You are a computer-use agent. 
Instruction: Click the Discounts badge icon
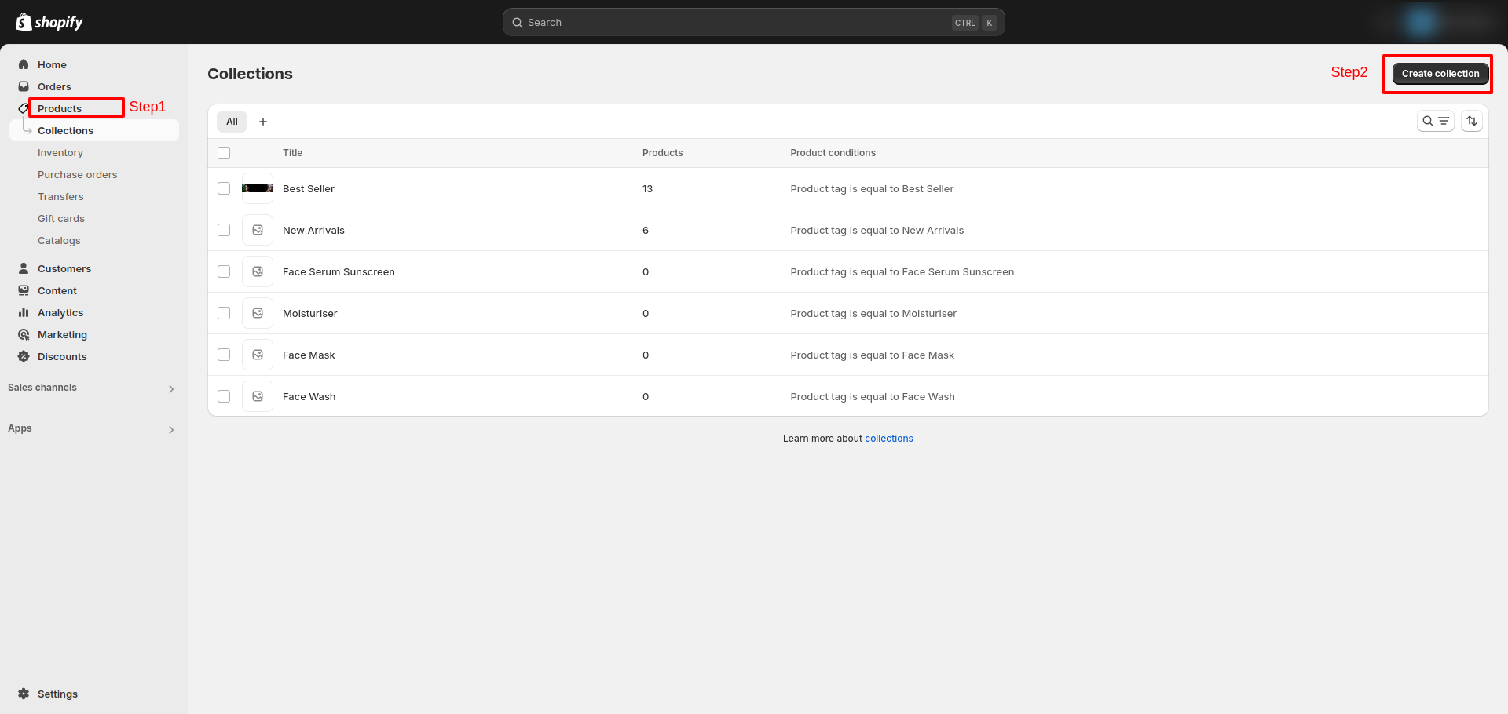pyautogui.click(x=24, y=356)
